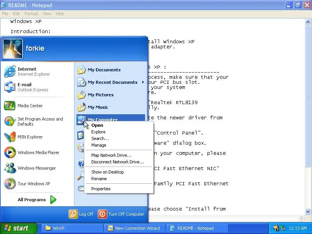Viewport: 312px width, 234px height.
Task: Launch the MSN Explorer butterfly icon
Action: tap(9, 137)
